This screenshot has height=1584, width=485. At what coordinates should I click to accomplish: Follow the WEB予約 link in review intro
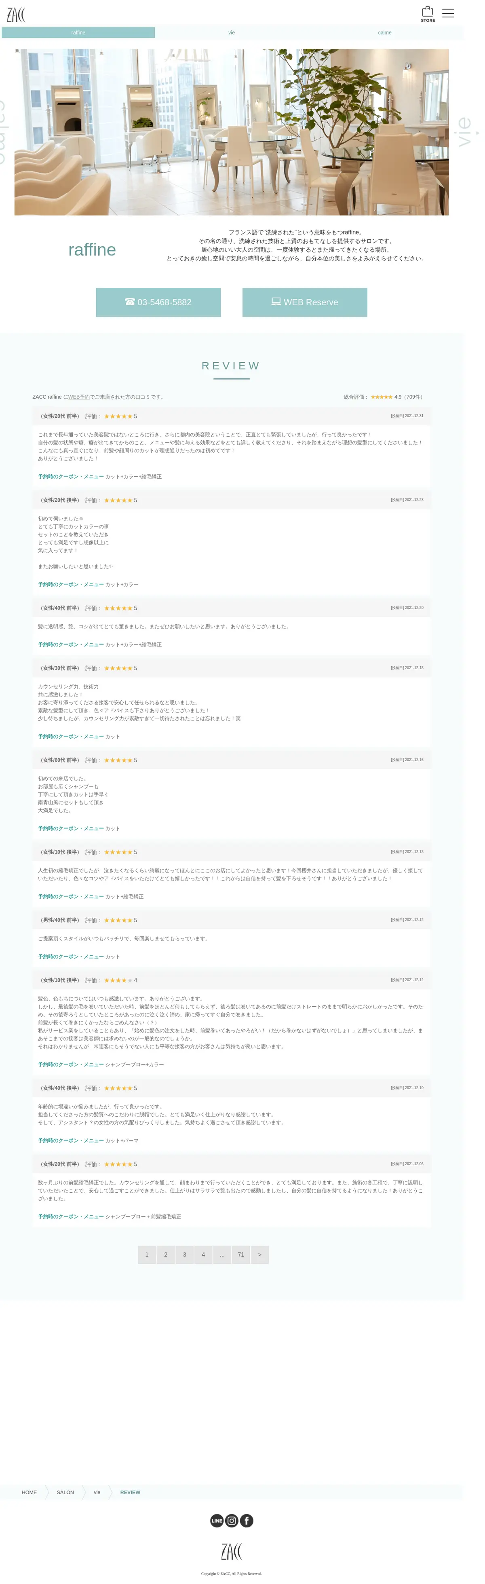[79, 397]
